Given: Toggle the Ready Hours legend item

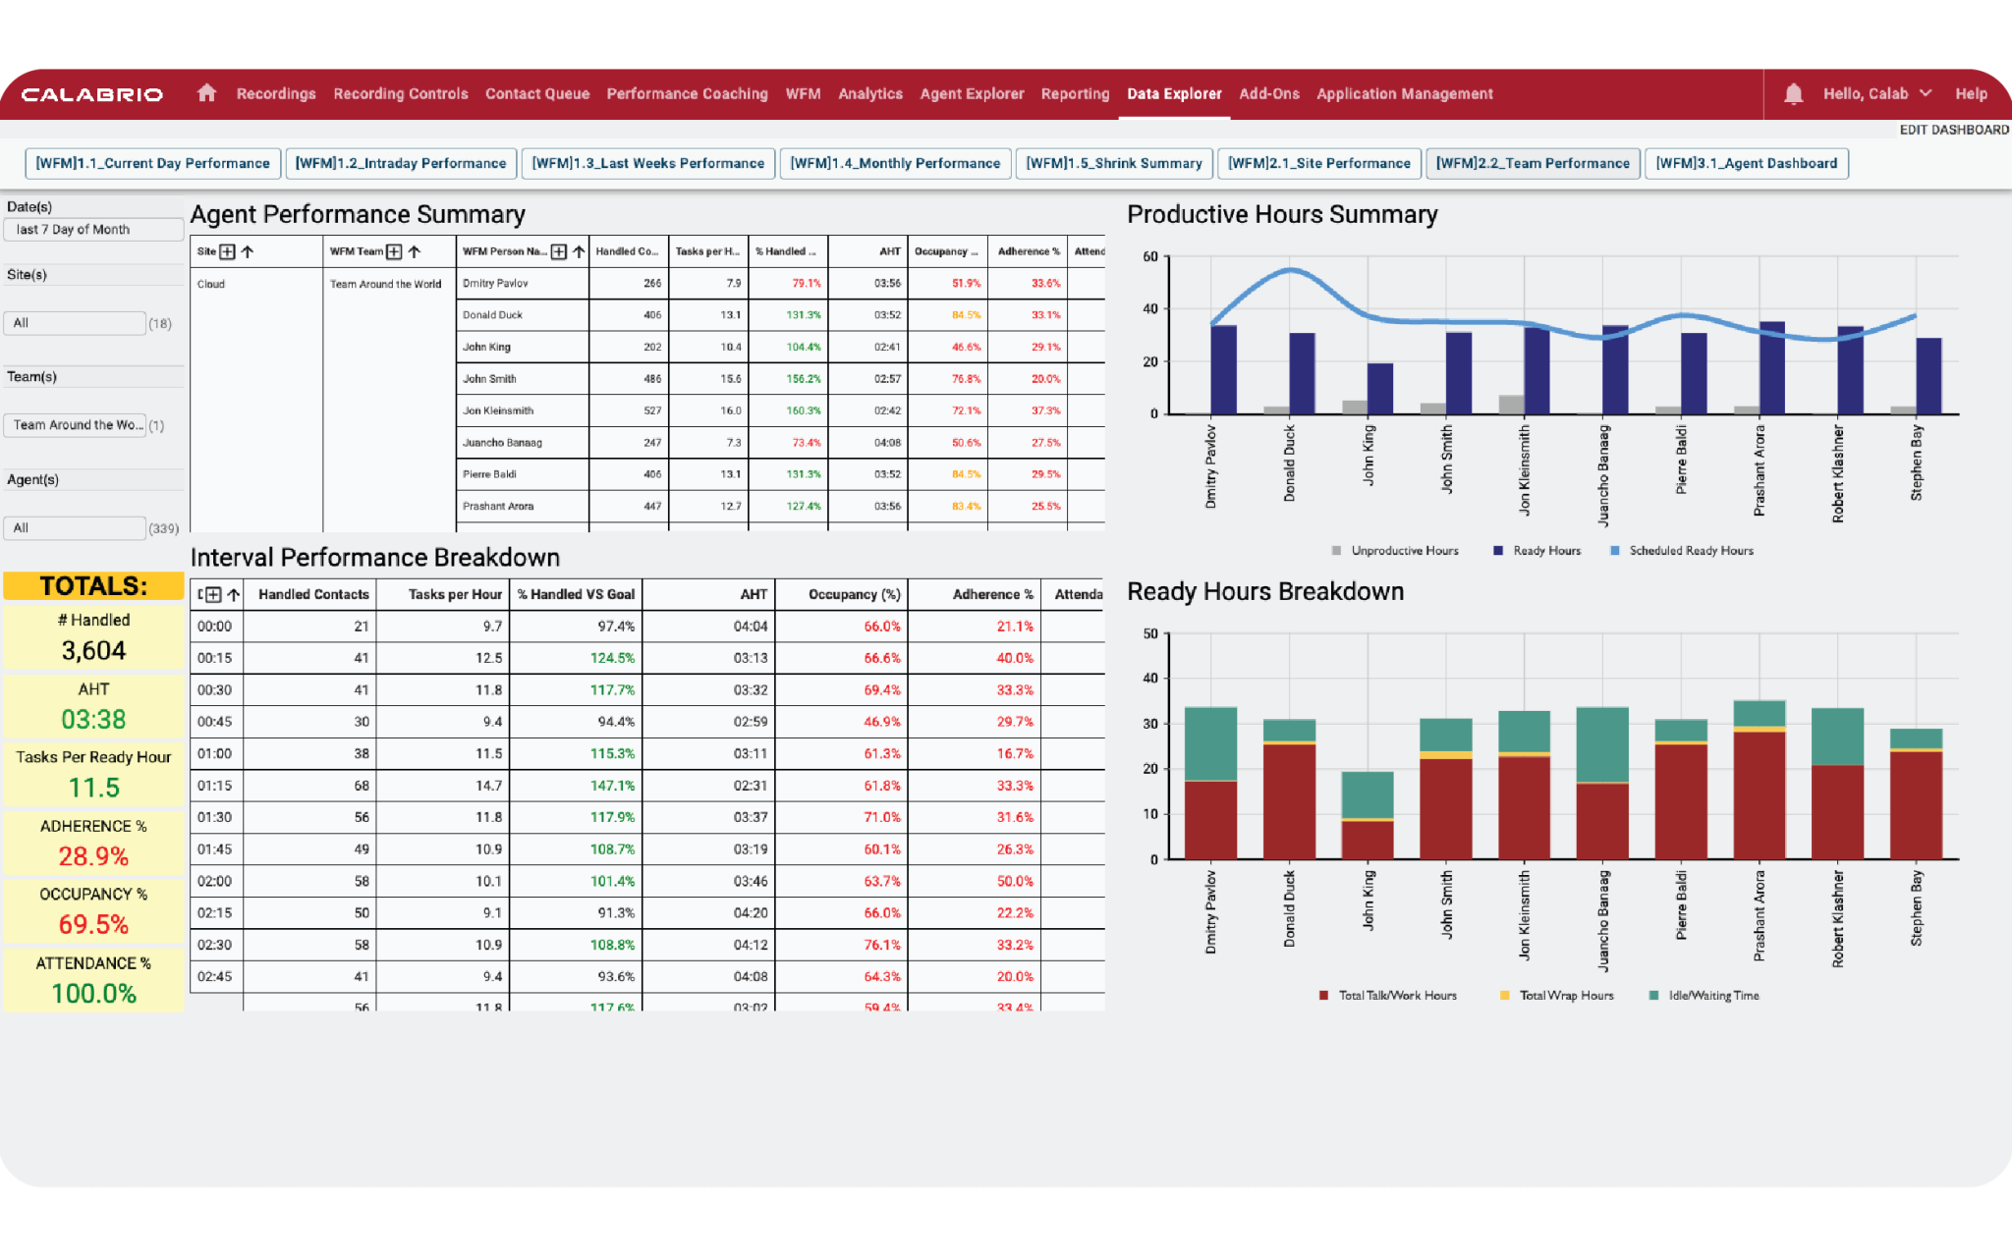Looking at the screenshot, I should pos(1537,550).
